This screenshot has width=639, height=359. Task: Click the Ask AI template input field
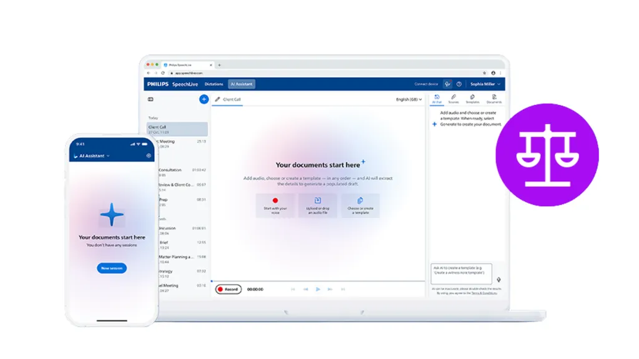pos(461,273)
